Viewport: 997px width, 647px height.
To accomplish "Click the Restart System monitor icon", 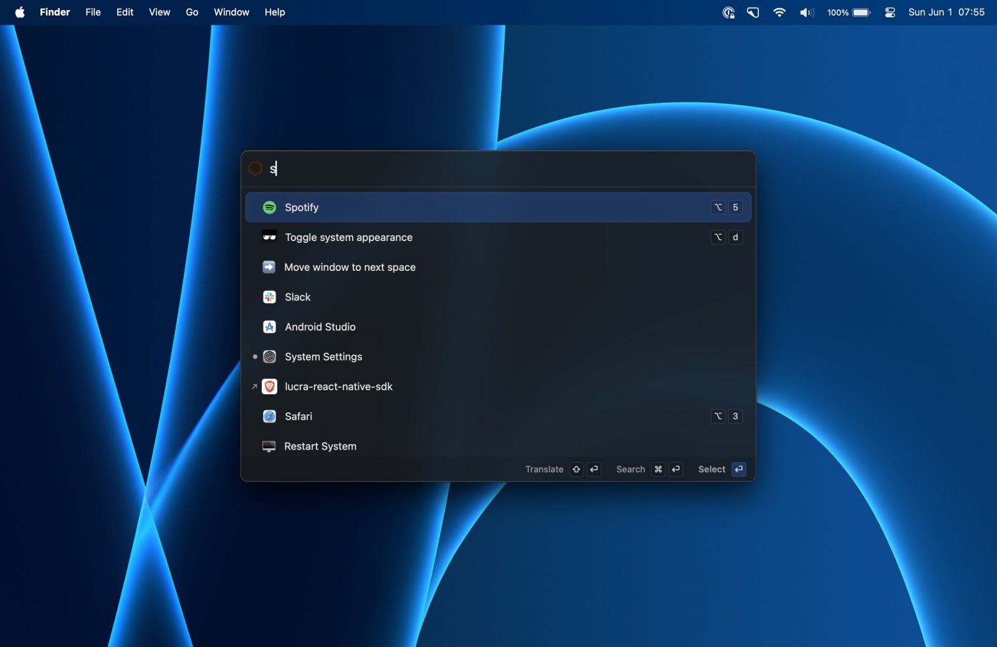I will (269, 446).
